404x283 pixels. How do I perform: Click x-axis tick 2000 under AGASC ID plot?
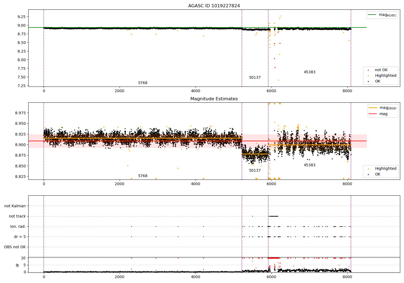[120, 91]
